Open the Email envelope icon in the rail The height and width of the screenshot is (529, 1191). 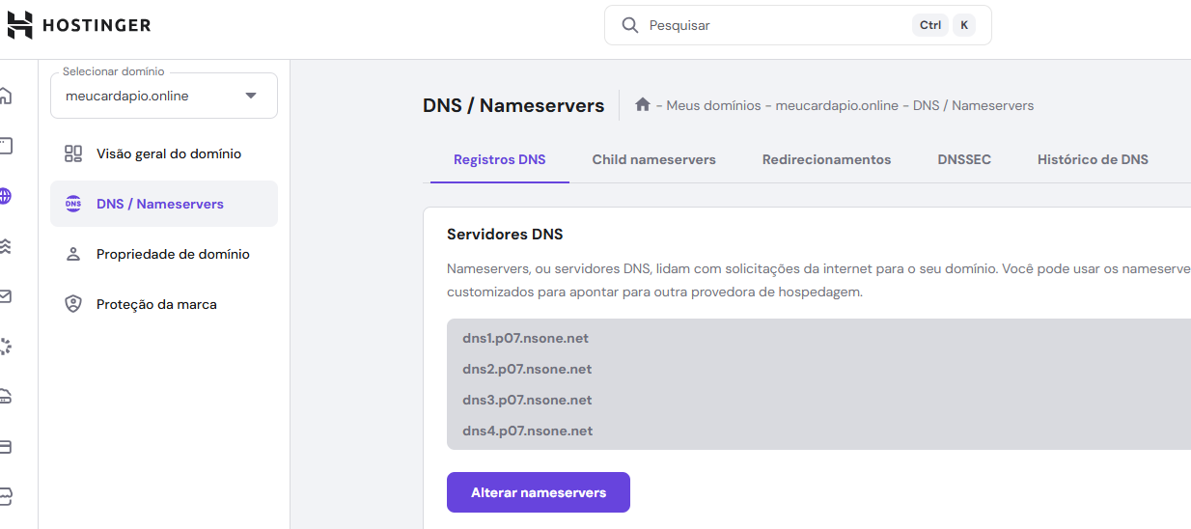click(x=5, y=296)
